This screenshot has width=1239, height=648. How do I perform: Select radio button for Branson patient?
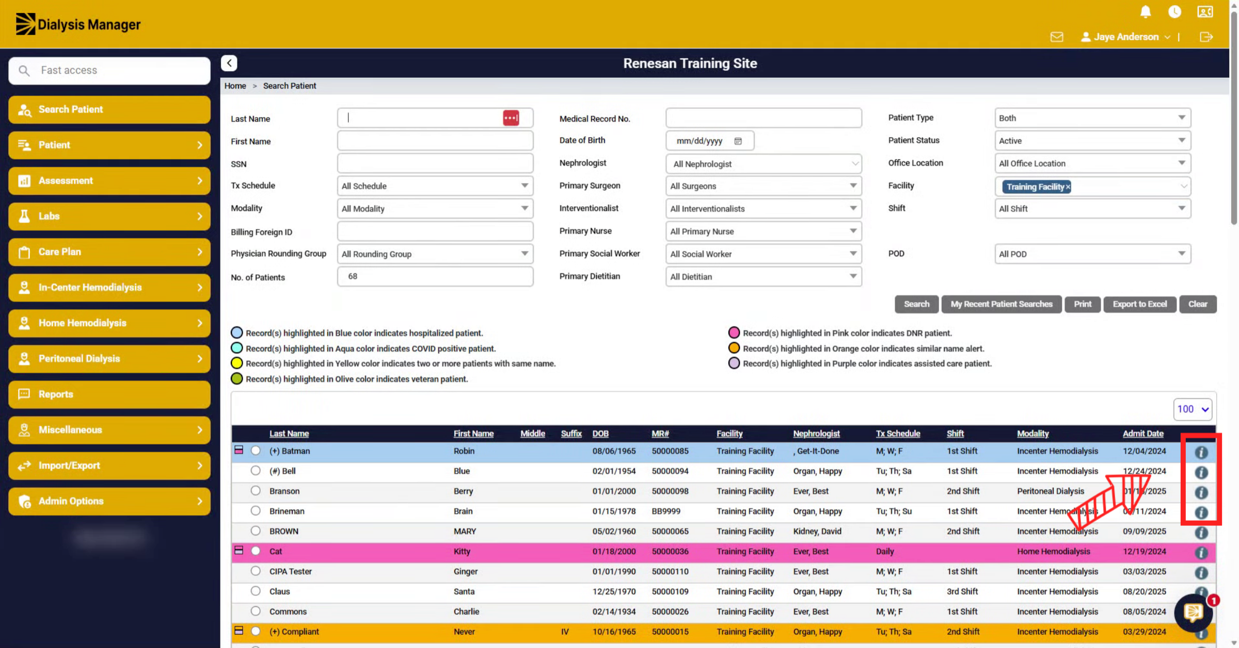pos(256,491)
